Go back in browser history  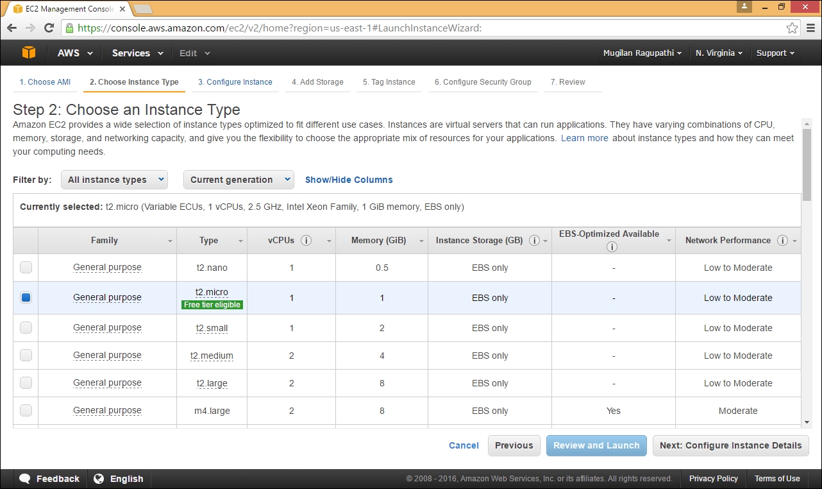(x=12, y=28)
